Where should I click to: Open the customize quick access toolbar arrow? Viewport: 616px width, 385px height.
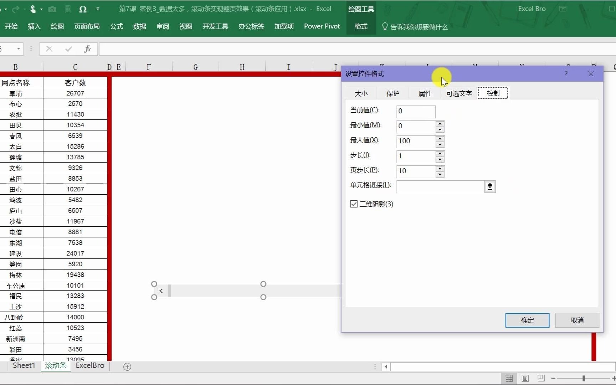pyautogui.click(x=98, y=9)
